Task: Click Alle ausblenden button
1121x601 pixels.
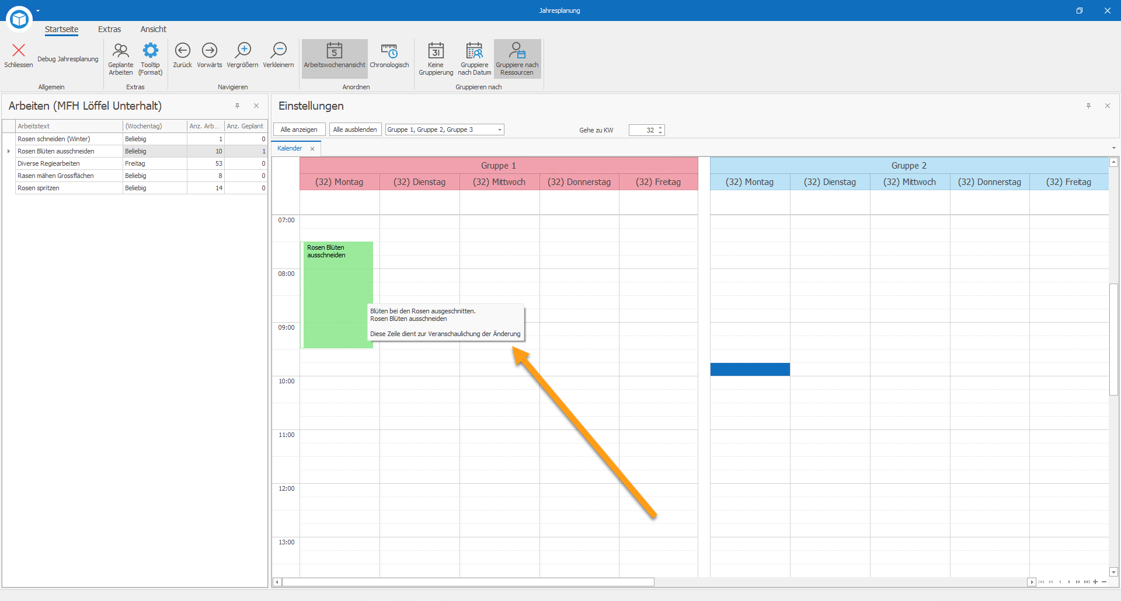Action: point(355,130)
